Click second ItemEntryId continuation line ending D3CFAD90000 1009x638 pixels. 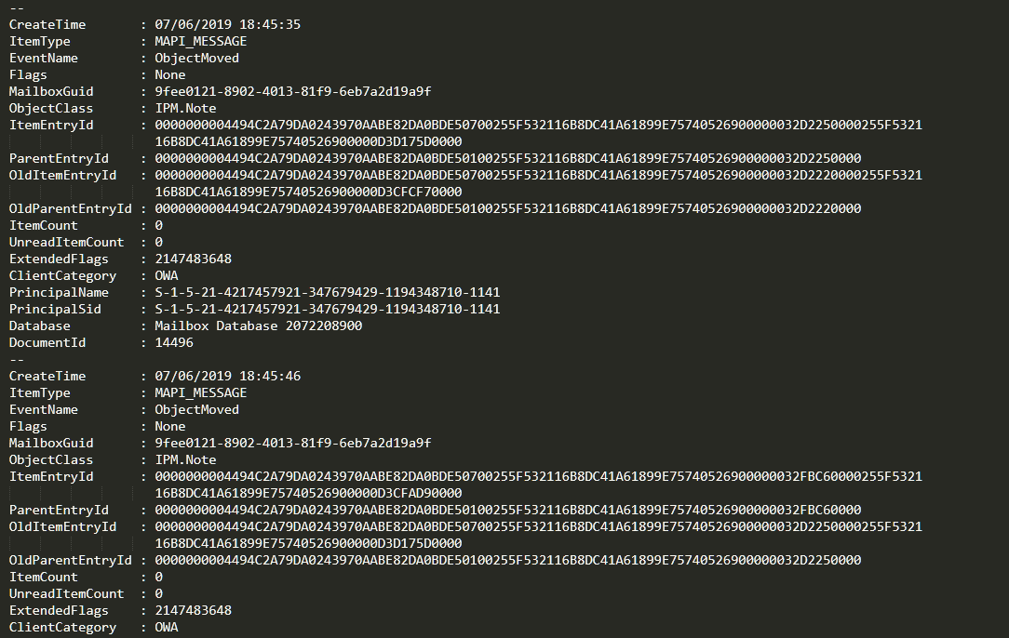[308, 493]
